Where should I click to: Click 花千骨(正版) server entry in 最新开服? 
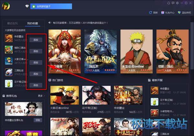coord(168,102)
